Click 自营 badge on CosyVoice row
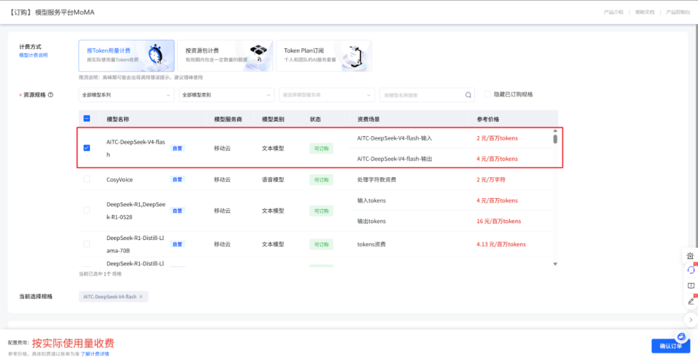Image resolution: width=698 pixels, height=362 pixels. coord(177,179)
